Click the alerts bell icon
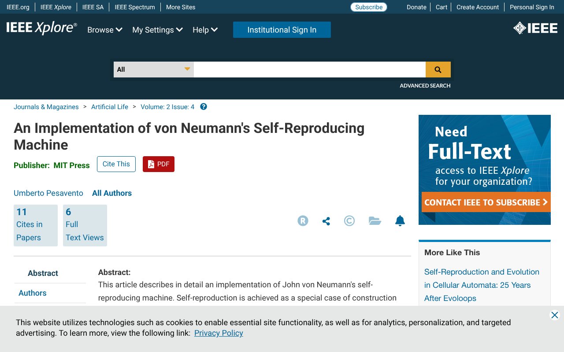Screen dimensions: 564x352 [400, 221]
